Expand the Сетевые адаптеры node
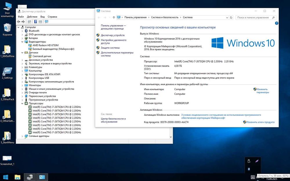 (x=22, y=136)
